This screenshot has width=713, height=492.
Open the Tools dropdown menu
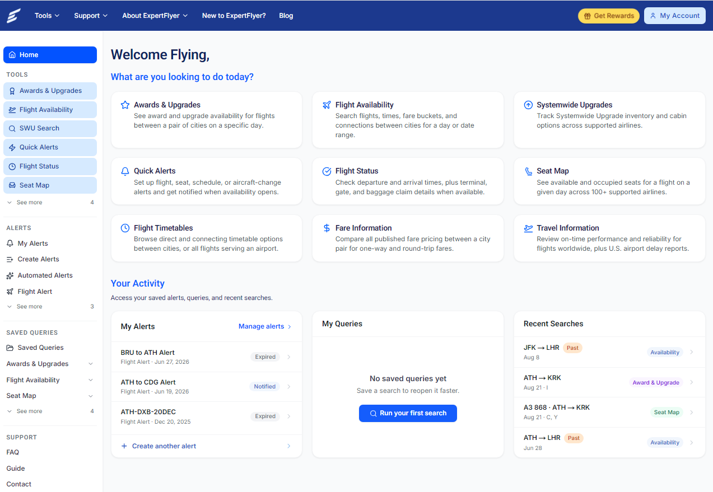[47, 16]
